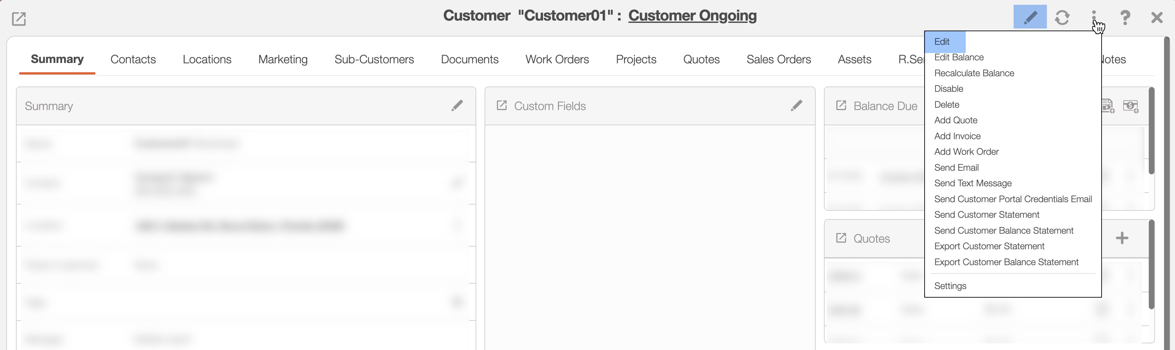Click the Customer Ongoing link in title

point(692,16)
